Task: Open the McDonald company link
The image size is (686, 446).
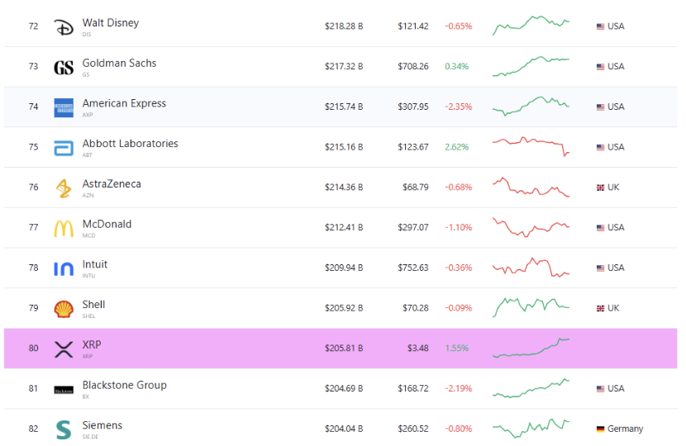Action: pyautogui.click(x=107, y=224)
